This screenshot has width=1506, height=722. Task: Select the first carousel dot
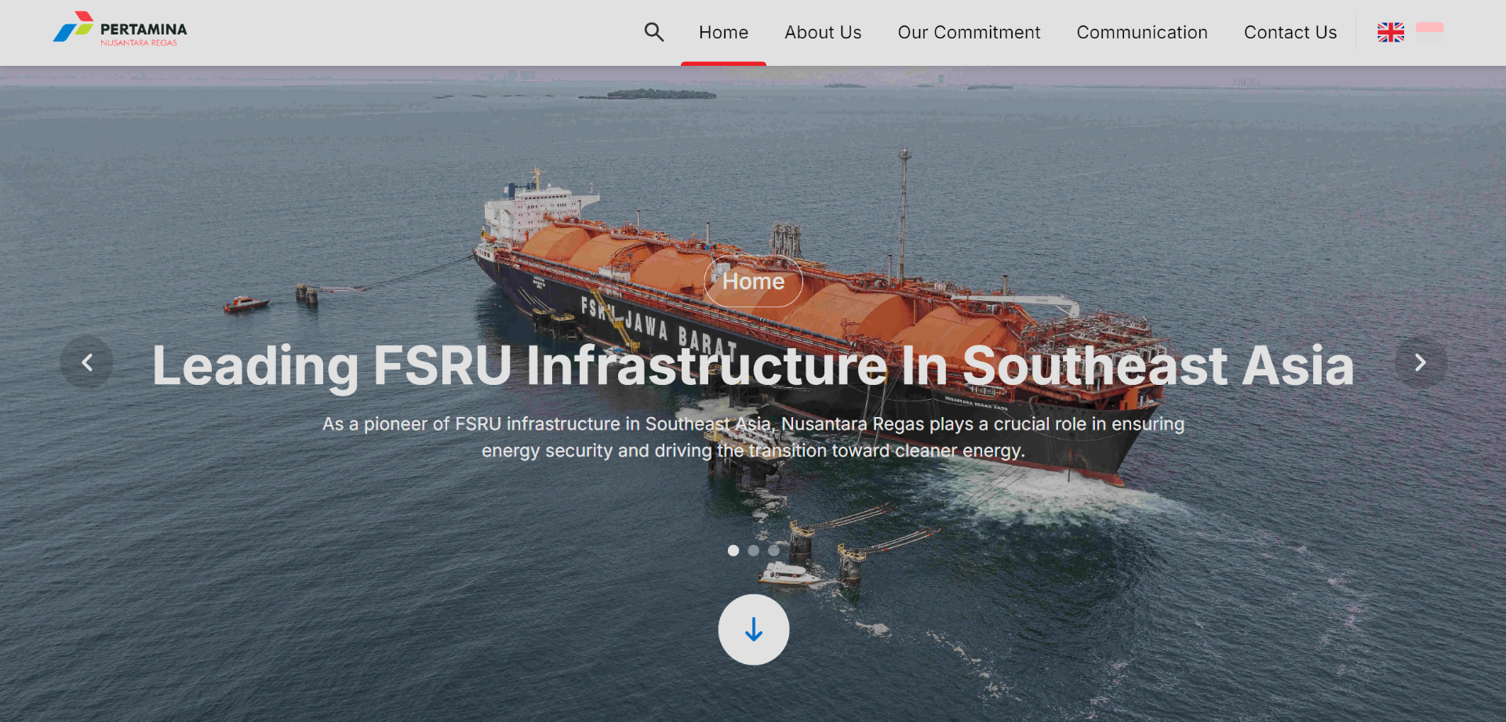(x=733, y=550)
